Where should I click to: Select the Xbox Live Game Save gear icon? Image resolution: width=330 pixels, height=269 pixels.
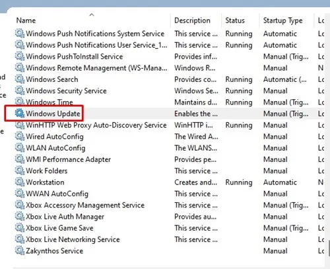pos(20,228)
